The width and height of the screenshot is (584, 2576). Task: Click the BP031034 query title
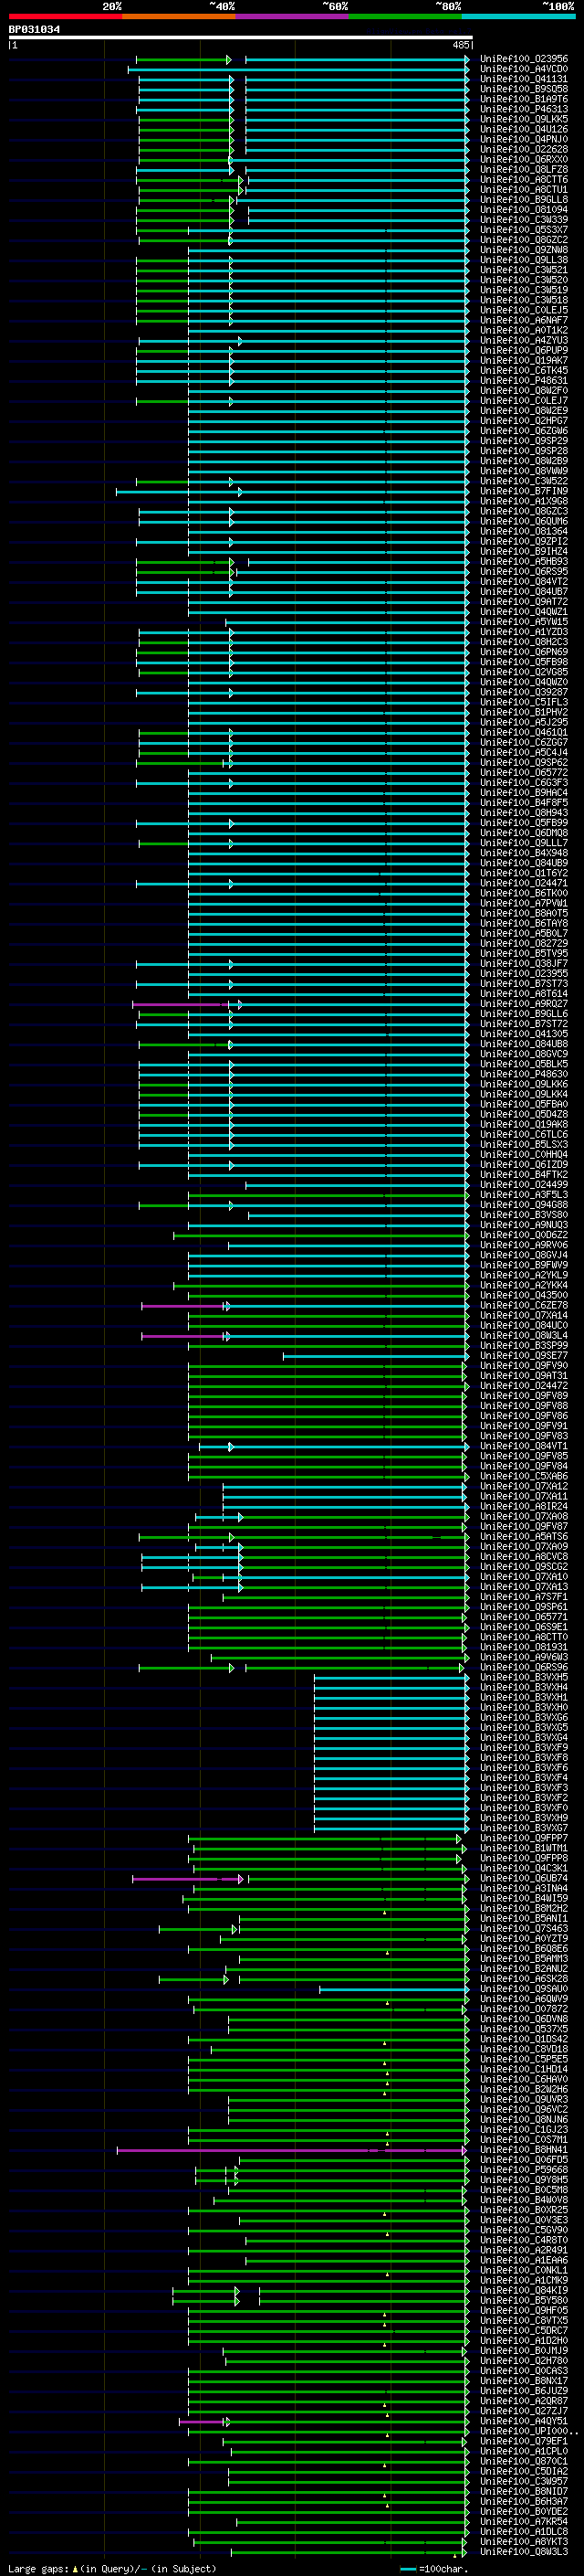34,29
